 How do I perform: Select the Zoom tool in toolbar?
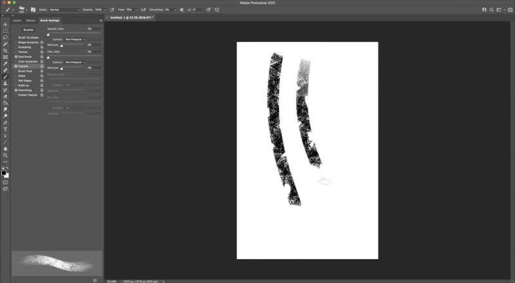click(5, 155)
